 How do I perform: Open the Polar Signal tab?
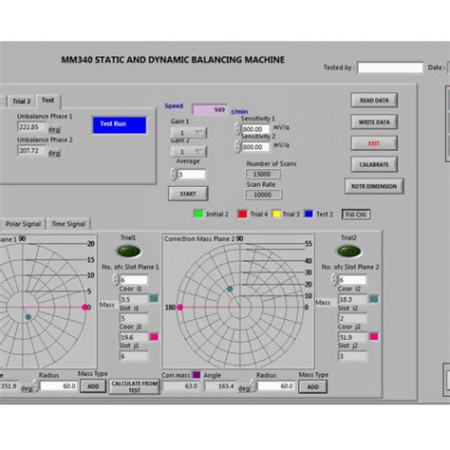pos(23,224)
